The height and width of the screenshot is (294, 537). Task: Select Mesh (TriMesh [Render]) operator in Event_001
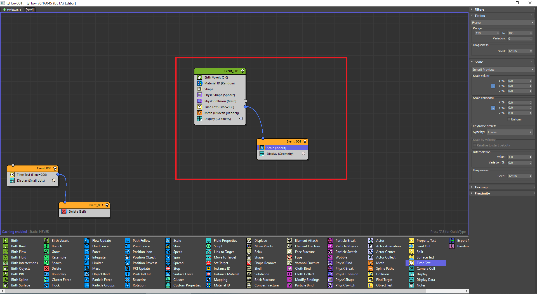coord(220,113)
